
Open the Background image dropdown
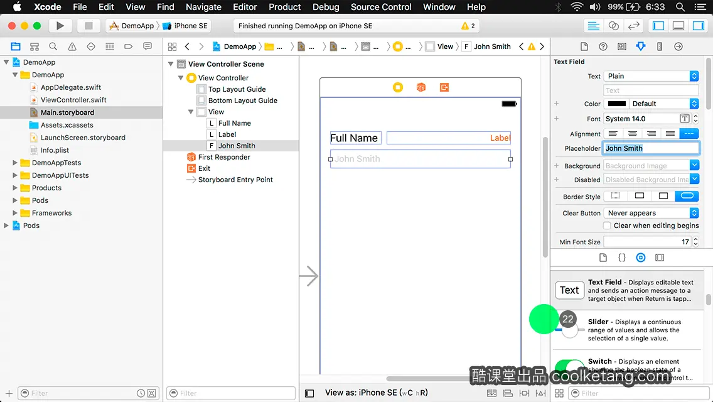coord(694,165)
